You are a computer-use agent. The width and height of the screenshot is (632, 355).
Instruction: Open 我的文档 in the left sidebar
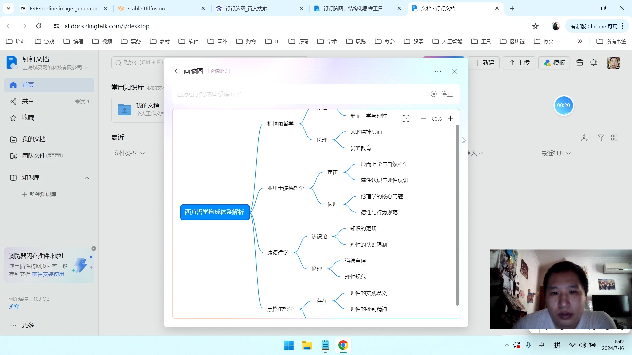(x=34, y=139)
